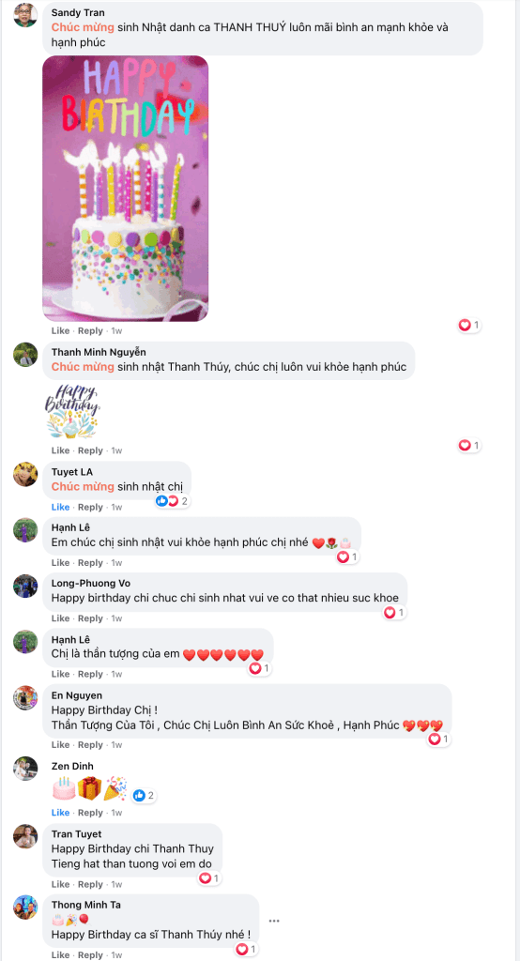This screenshot has width=520, height=961.
Task: Toggle Like on Zen Dinh's comment
Action: click(x=60, y=812)
